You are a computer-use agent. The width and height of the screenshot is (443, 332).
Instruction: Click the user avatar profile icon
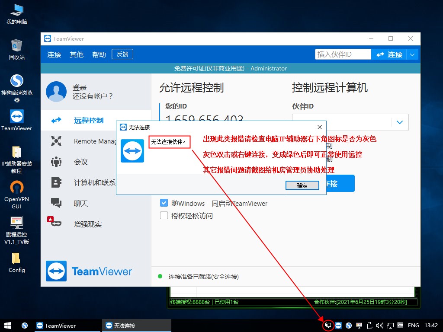(x=56, y=92)
